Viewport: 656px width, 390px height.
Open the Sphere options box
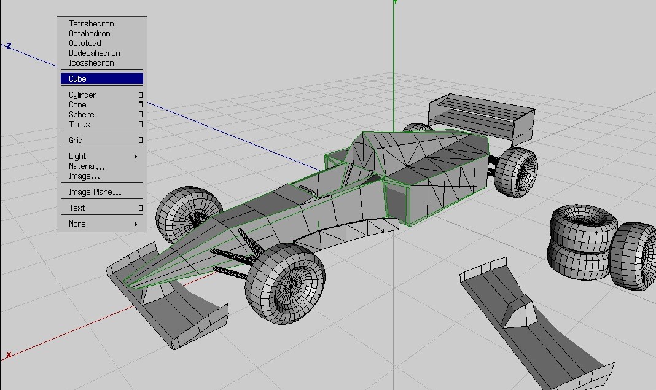point(141,114)
